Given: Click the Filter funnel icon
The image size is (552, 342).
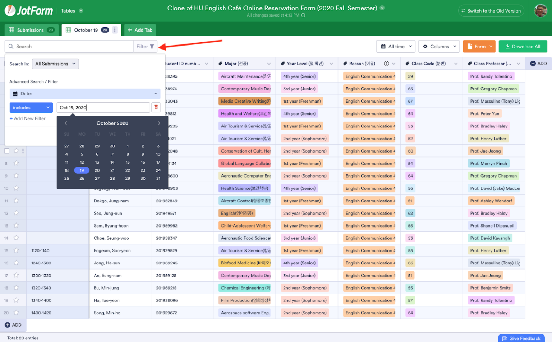Looking at the screenshot, I should point(152,46).
